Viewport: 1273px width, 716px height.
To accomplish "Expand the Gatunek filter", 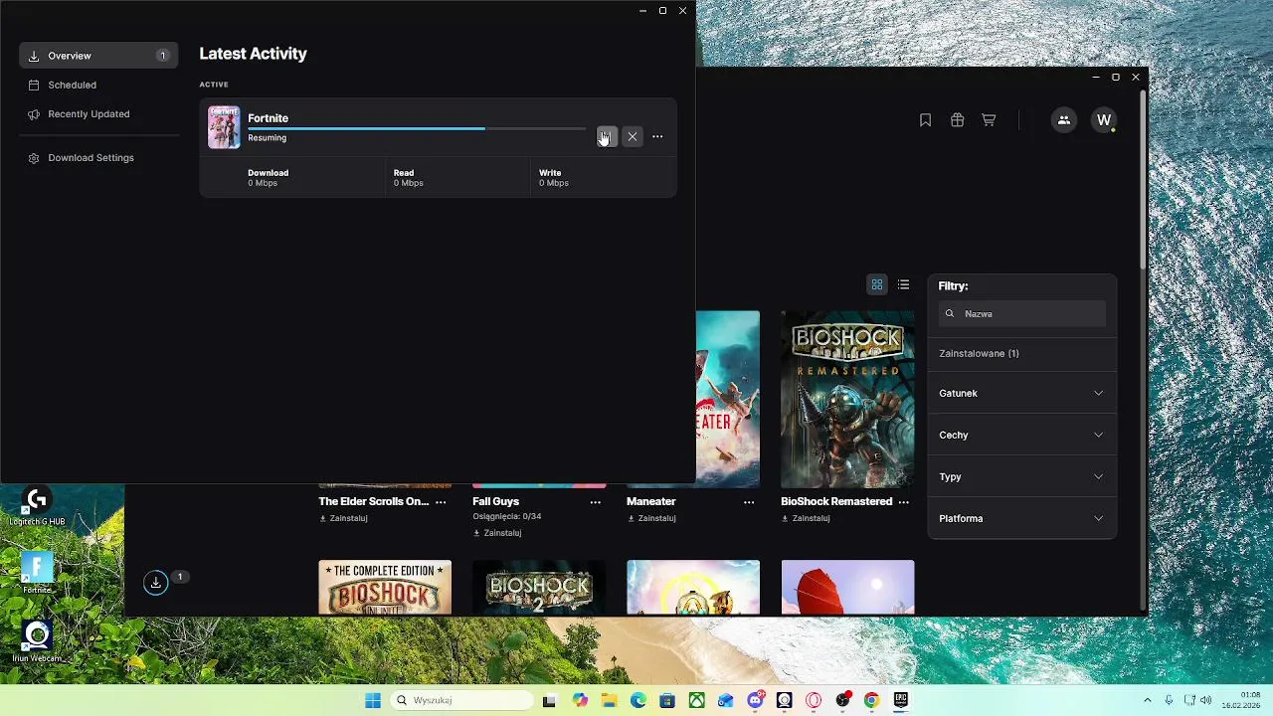I will point(1021,393).
